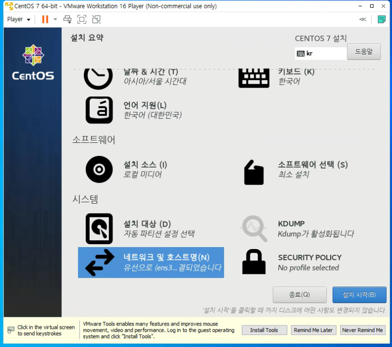Screen dimensions: 392x347
Task: Click 자동 파티션 설정 선택 text
Action: tap(159, 233)
